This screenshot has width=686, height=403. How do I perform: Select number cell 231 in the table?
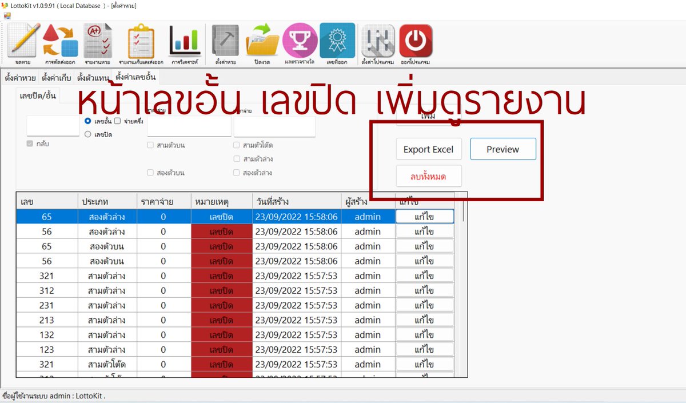point(47,305)
